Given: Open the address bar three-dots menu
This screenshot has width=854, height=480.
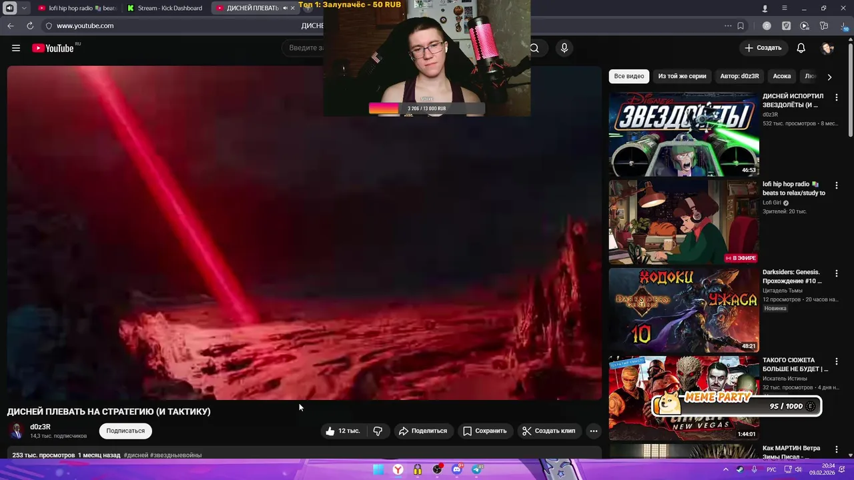Looking at the screenshot, I should click(728, 26).
